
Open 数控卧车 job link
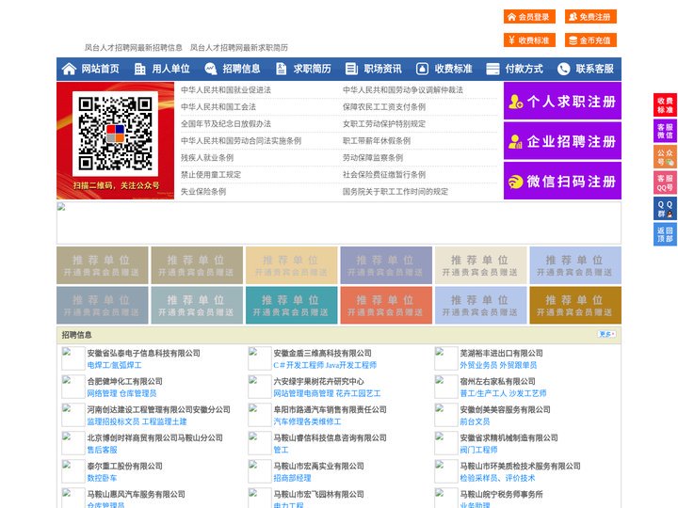102,478
